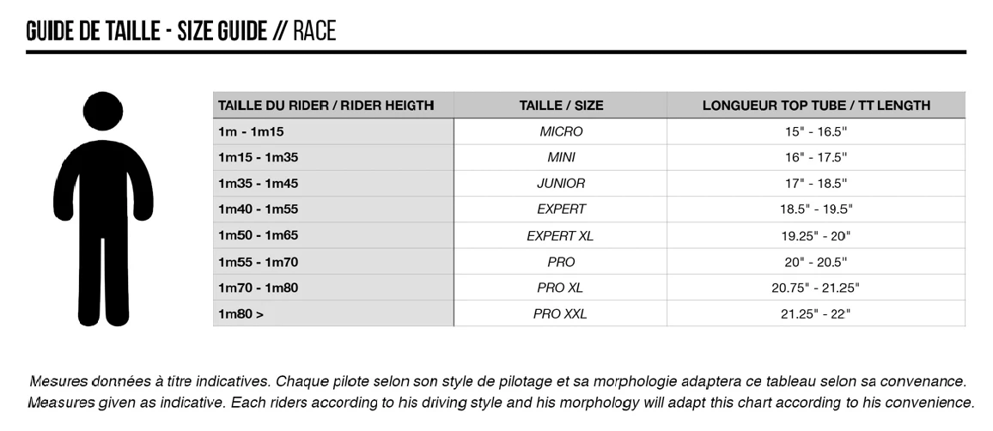Click the 15" - 16.5" top tube length
The width and height of the screenshot is (993, 431).
[815, 131]
